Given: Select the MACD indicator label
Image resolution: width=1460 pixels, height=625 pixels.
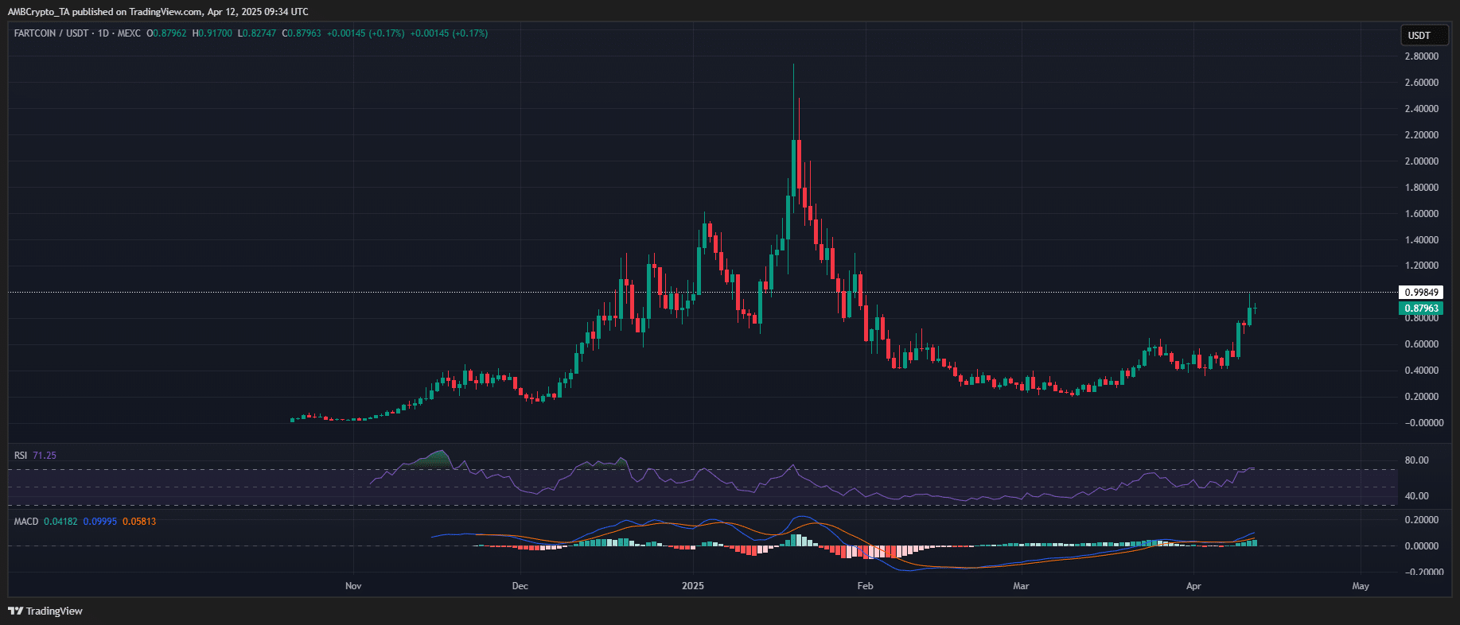Looking at the screenshot, I should 26,522.
